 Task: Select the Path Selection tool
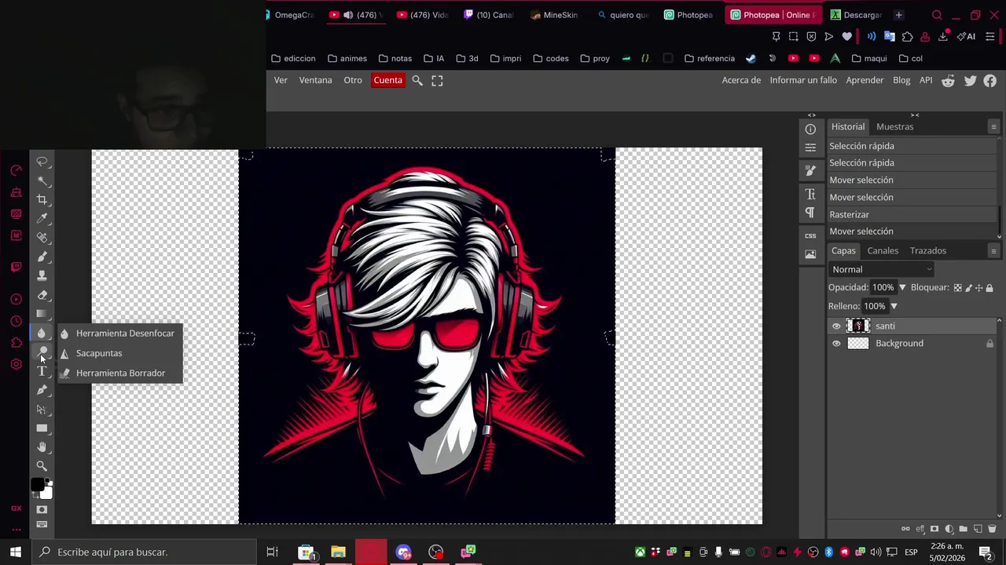click(x=42, y=409)
